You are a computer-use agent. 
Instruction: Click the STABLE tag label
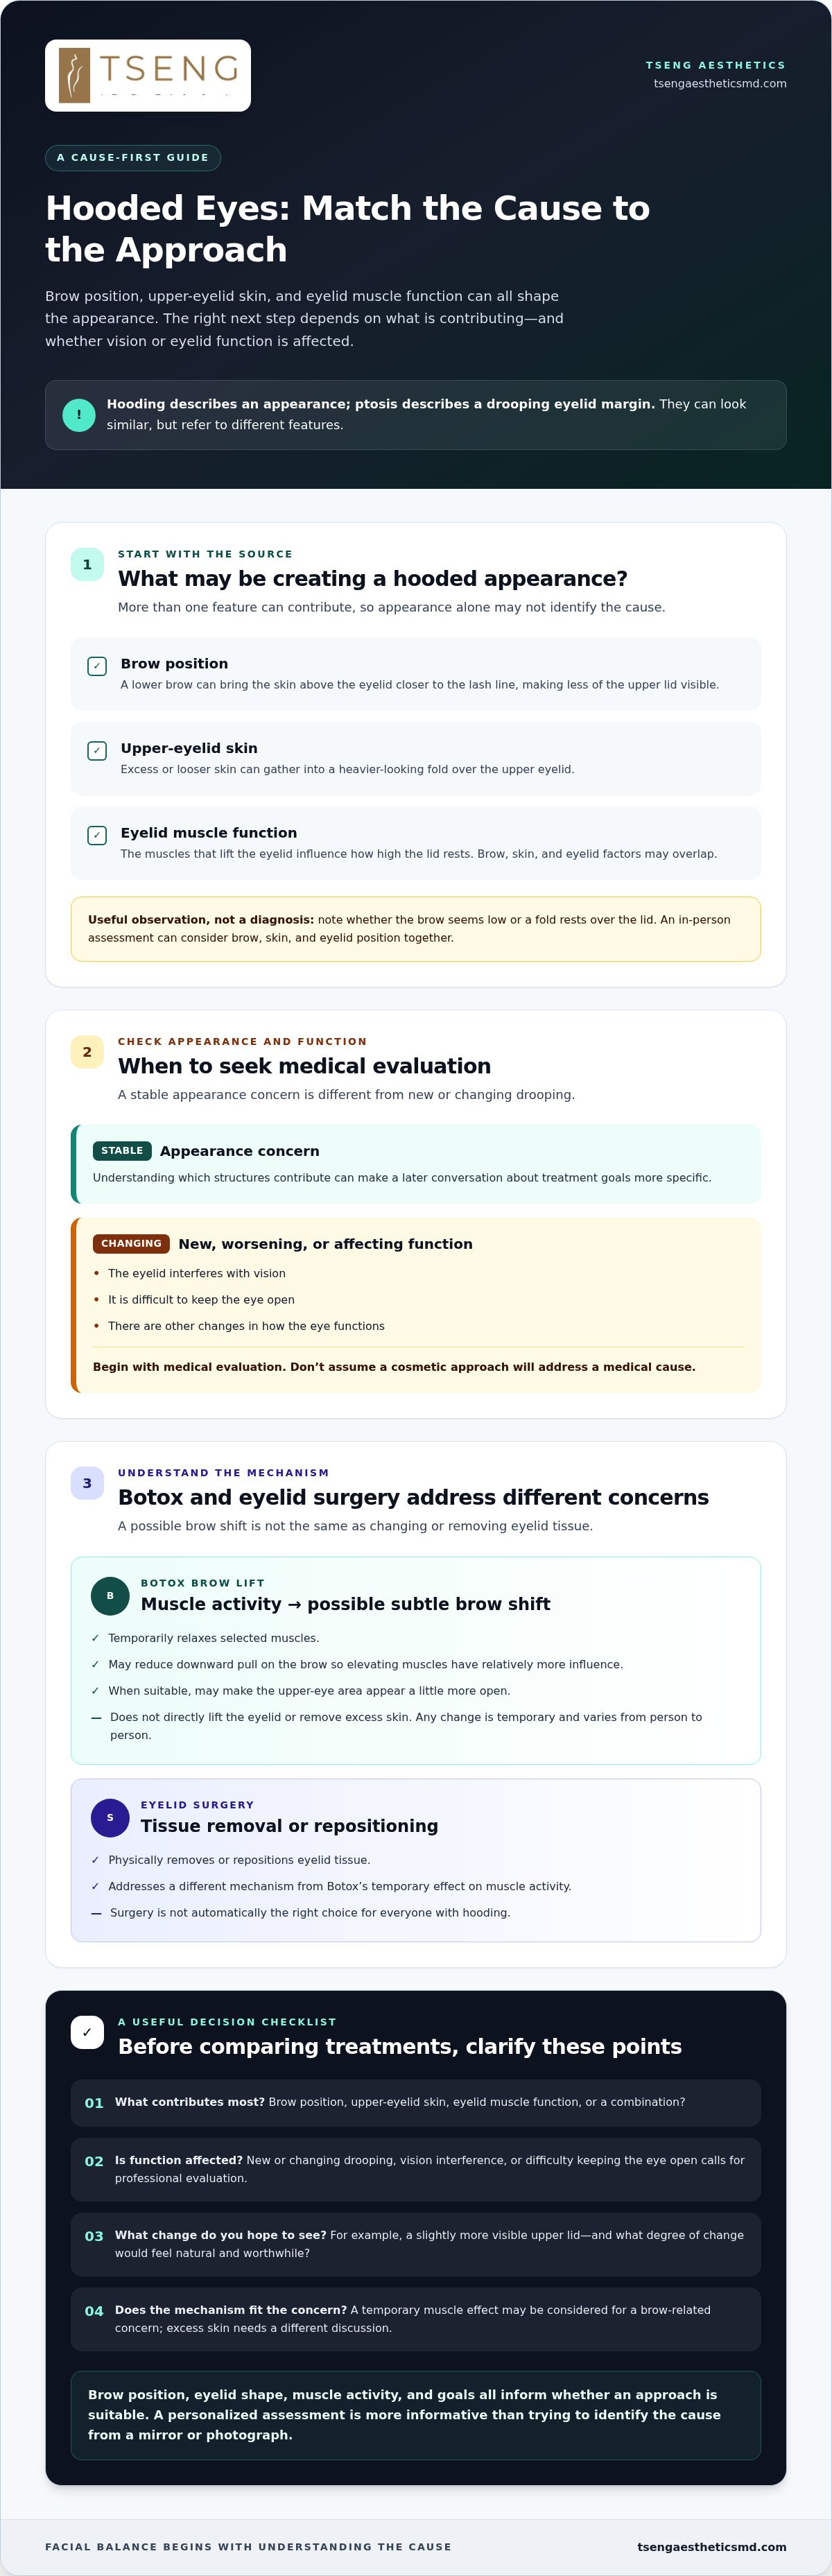coord(122,1151)
